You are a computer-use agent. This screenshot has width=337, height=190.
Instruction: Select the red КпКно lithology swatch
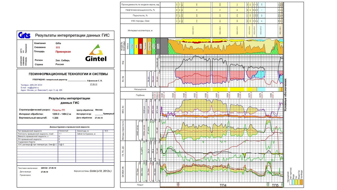click(x=141, y=46)
